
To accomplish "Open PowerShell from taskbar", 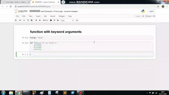I will 73,93.
